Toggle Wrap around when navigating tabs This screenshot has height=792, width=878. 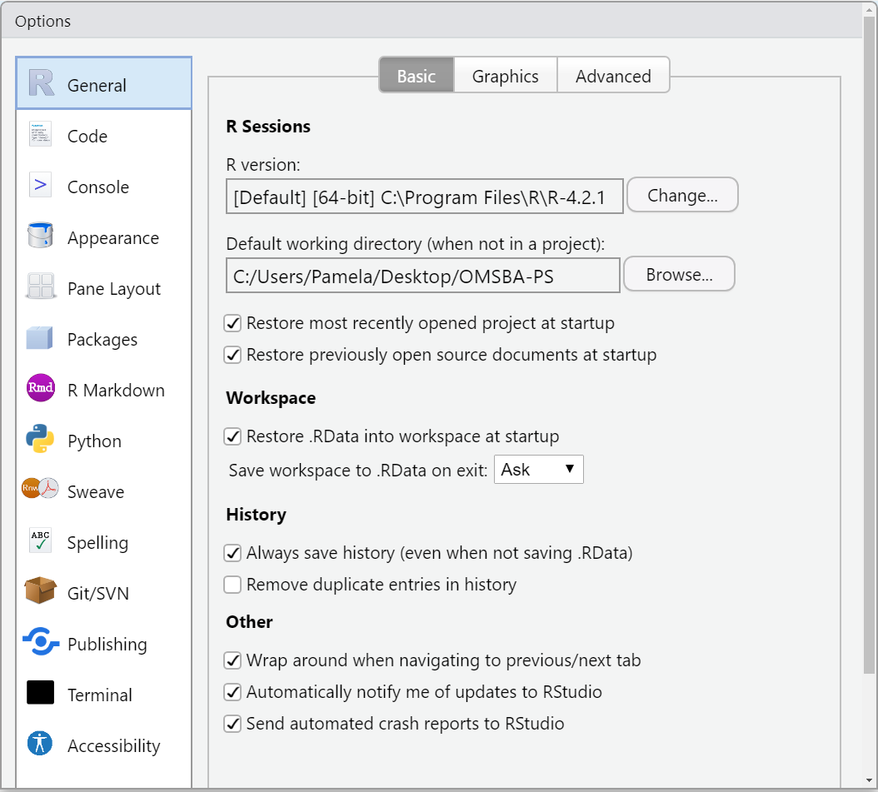pos(232,660)
